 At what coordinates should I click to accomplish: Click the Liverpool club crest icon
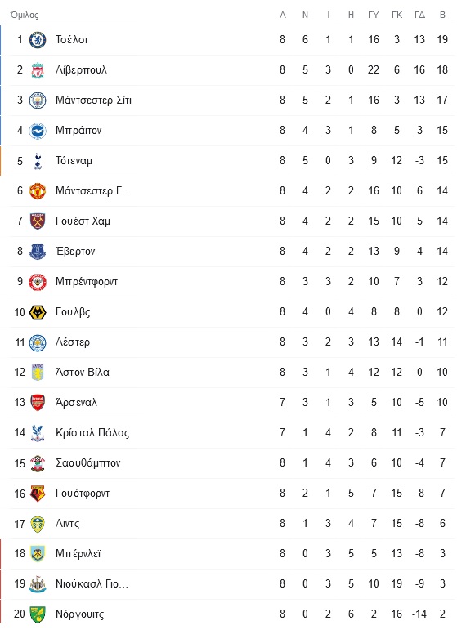38,70
